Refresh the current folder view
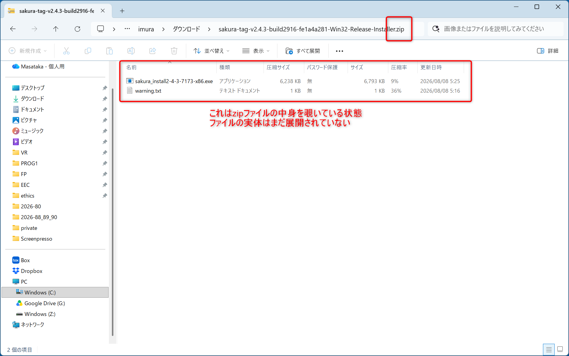 (77, 29)
